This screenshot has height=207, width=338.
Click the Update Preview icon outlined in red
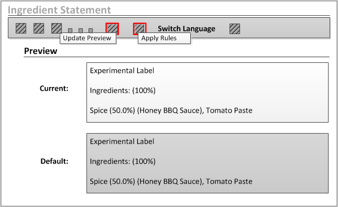(x=112, y=29)
